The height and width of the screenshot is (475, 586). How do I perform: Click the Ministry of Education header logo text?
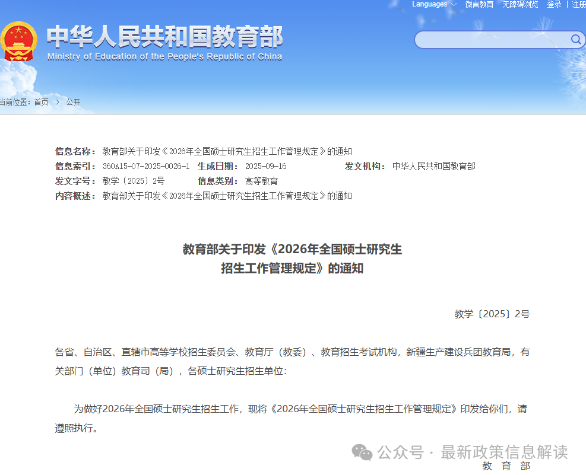tap(163, 42)
